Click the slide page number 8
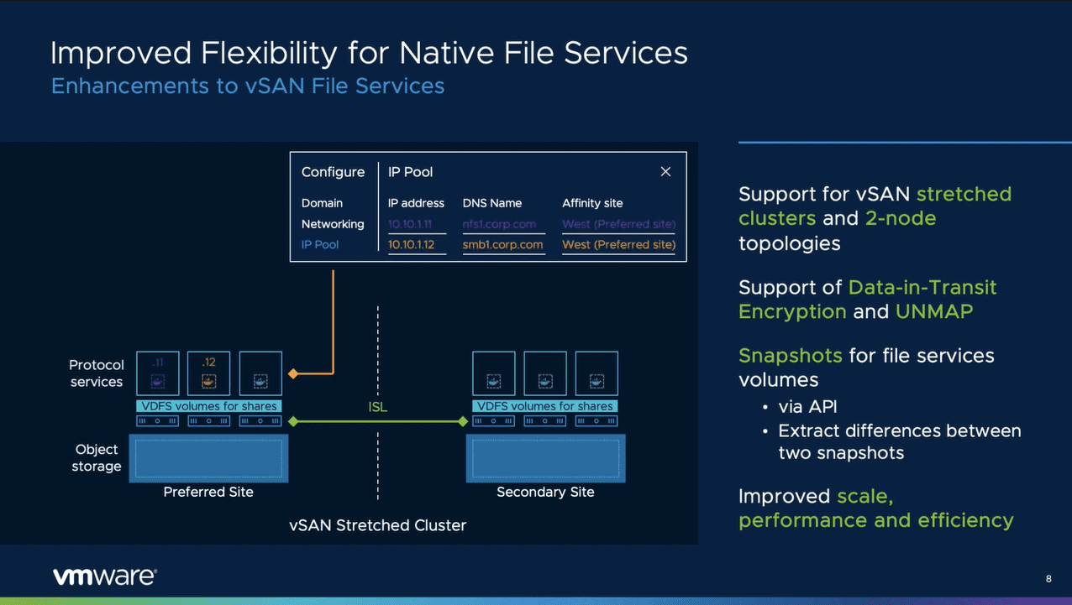This screenshot has width=1072, height=605. point(1048,579)
